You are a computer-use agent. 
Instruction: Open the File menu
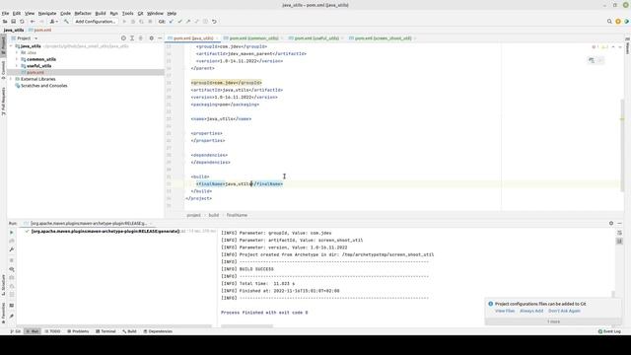pyautogui.click(x=5, y=13)
